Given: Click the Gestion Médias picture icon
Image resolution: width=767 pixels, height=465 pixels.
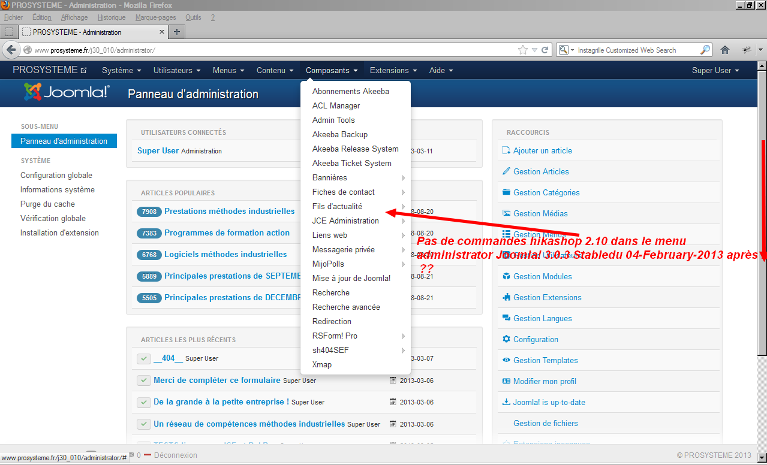Looking at the screenshot, I should point(506,213).
